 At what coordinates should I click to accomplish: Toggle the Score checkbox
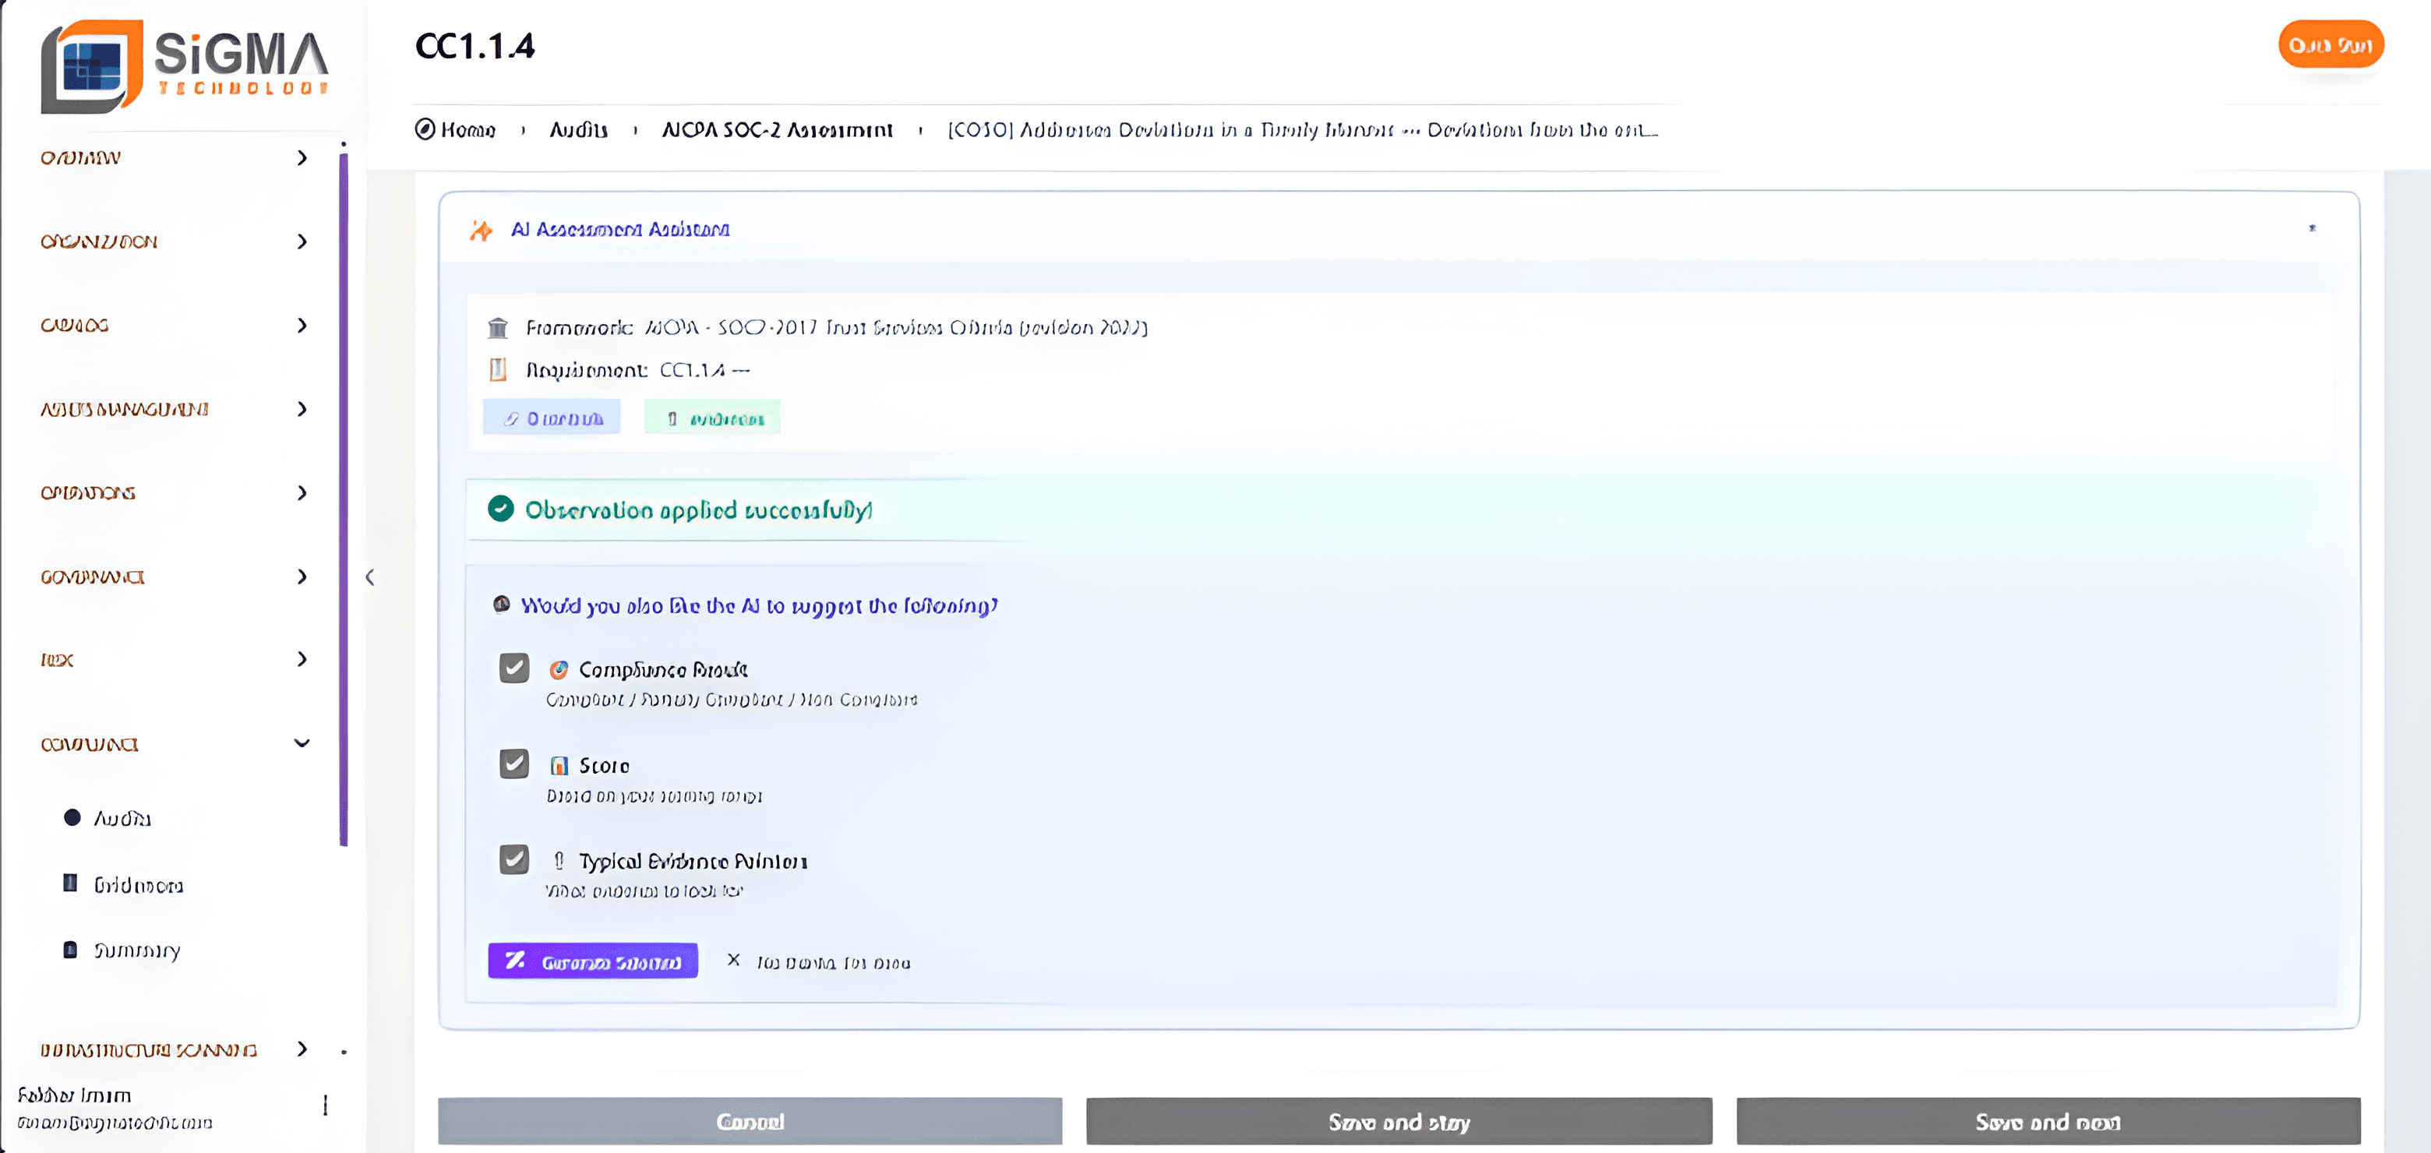click(x=513, y=763)
